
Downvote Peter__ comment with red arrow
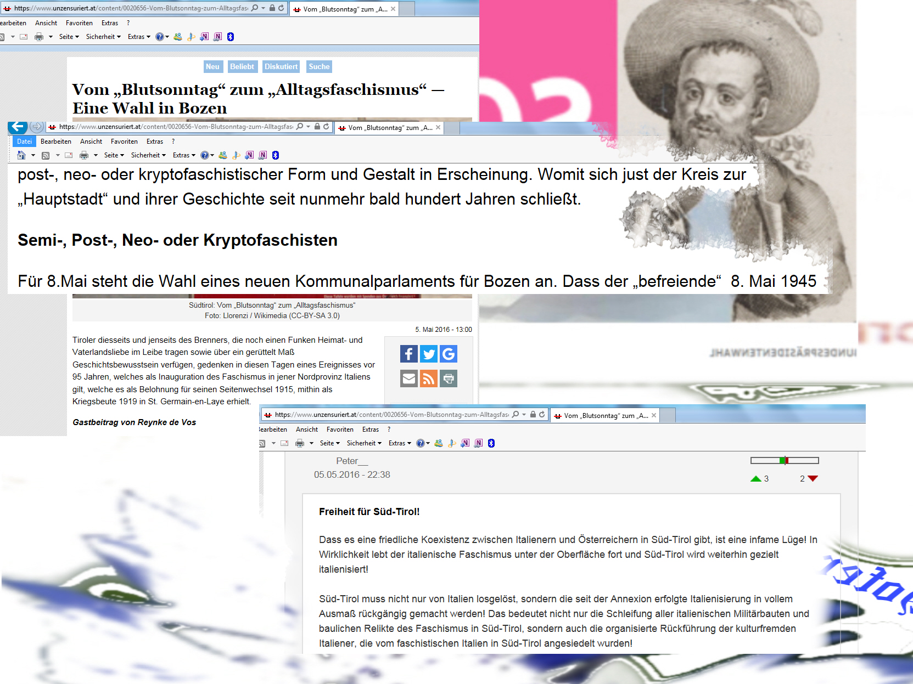click(x=813, y=479)
